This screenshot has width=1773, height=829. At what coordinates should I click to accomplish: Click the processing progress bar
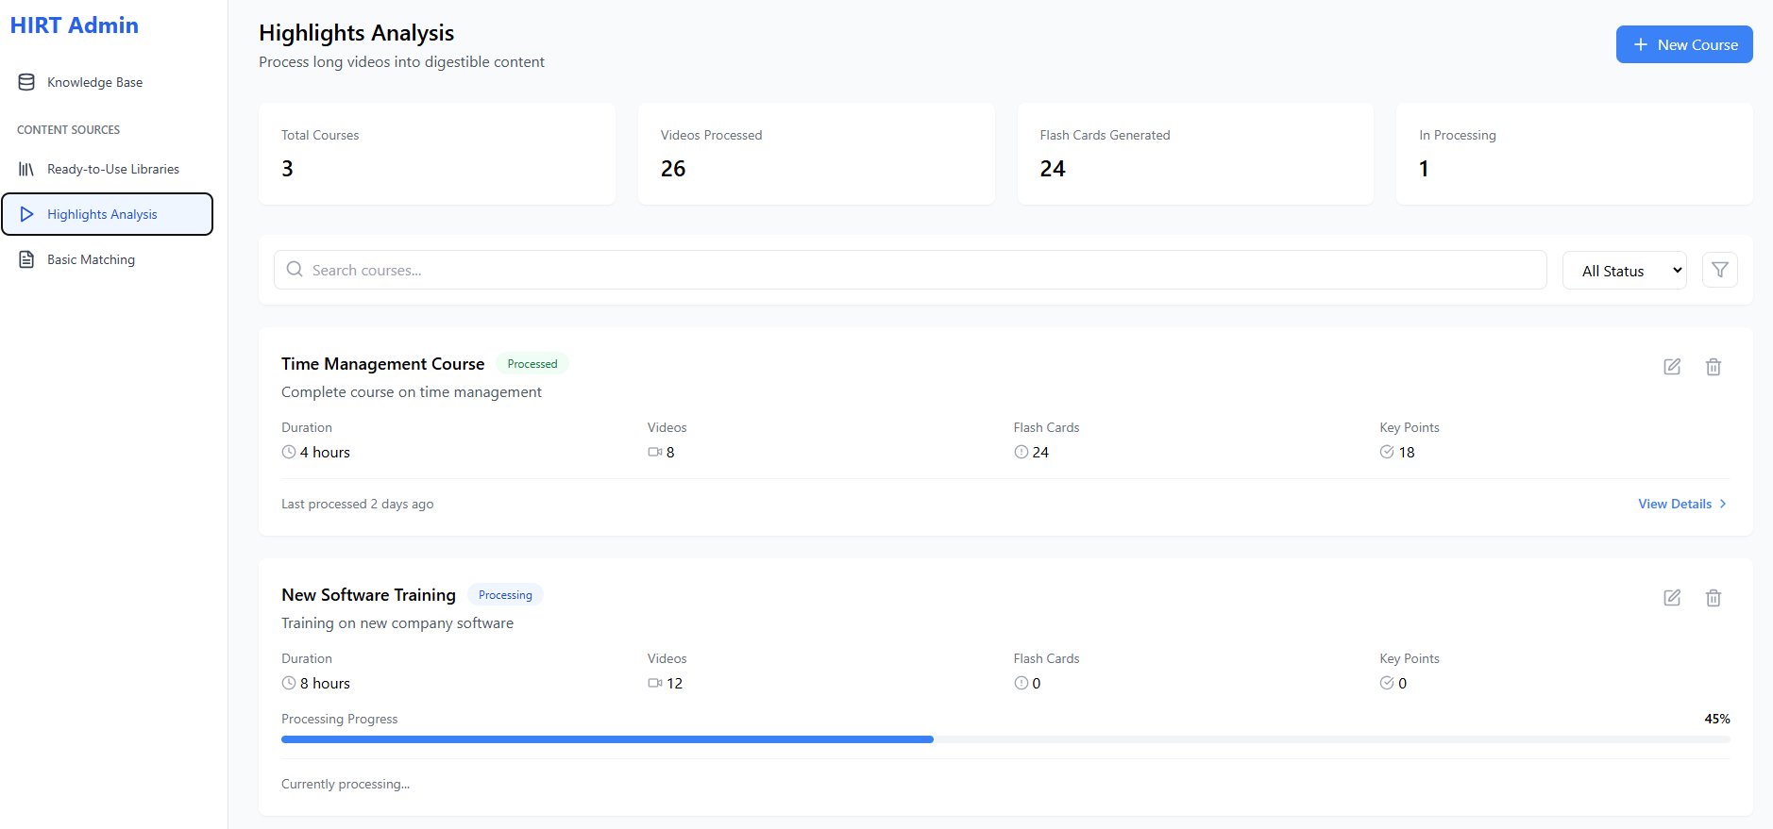[1005, 739]
